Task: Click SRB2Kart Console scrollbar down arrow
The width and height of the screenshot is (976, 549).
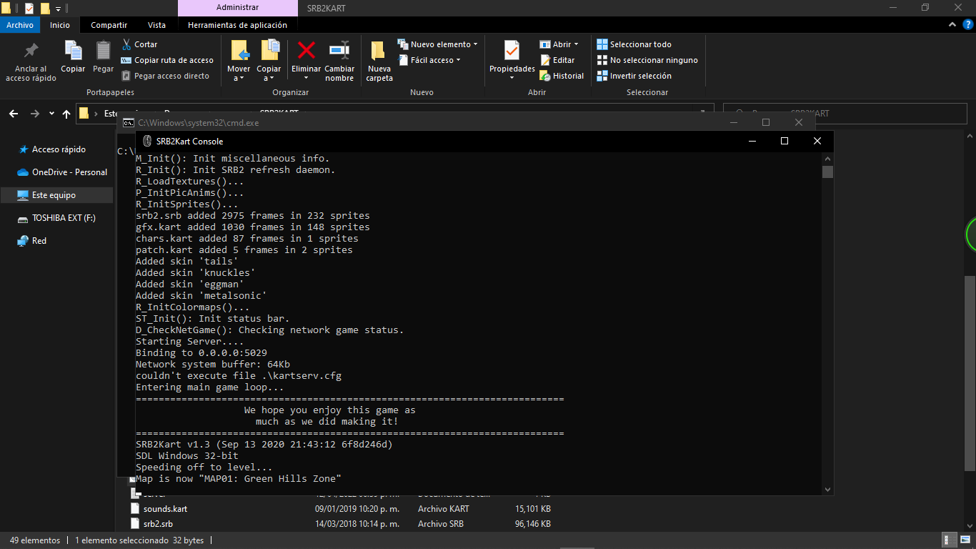Action: click(827, 489)
